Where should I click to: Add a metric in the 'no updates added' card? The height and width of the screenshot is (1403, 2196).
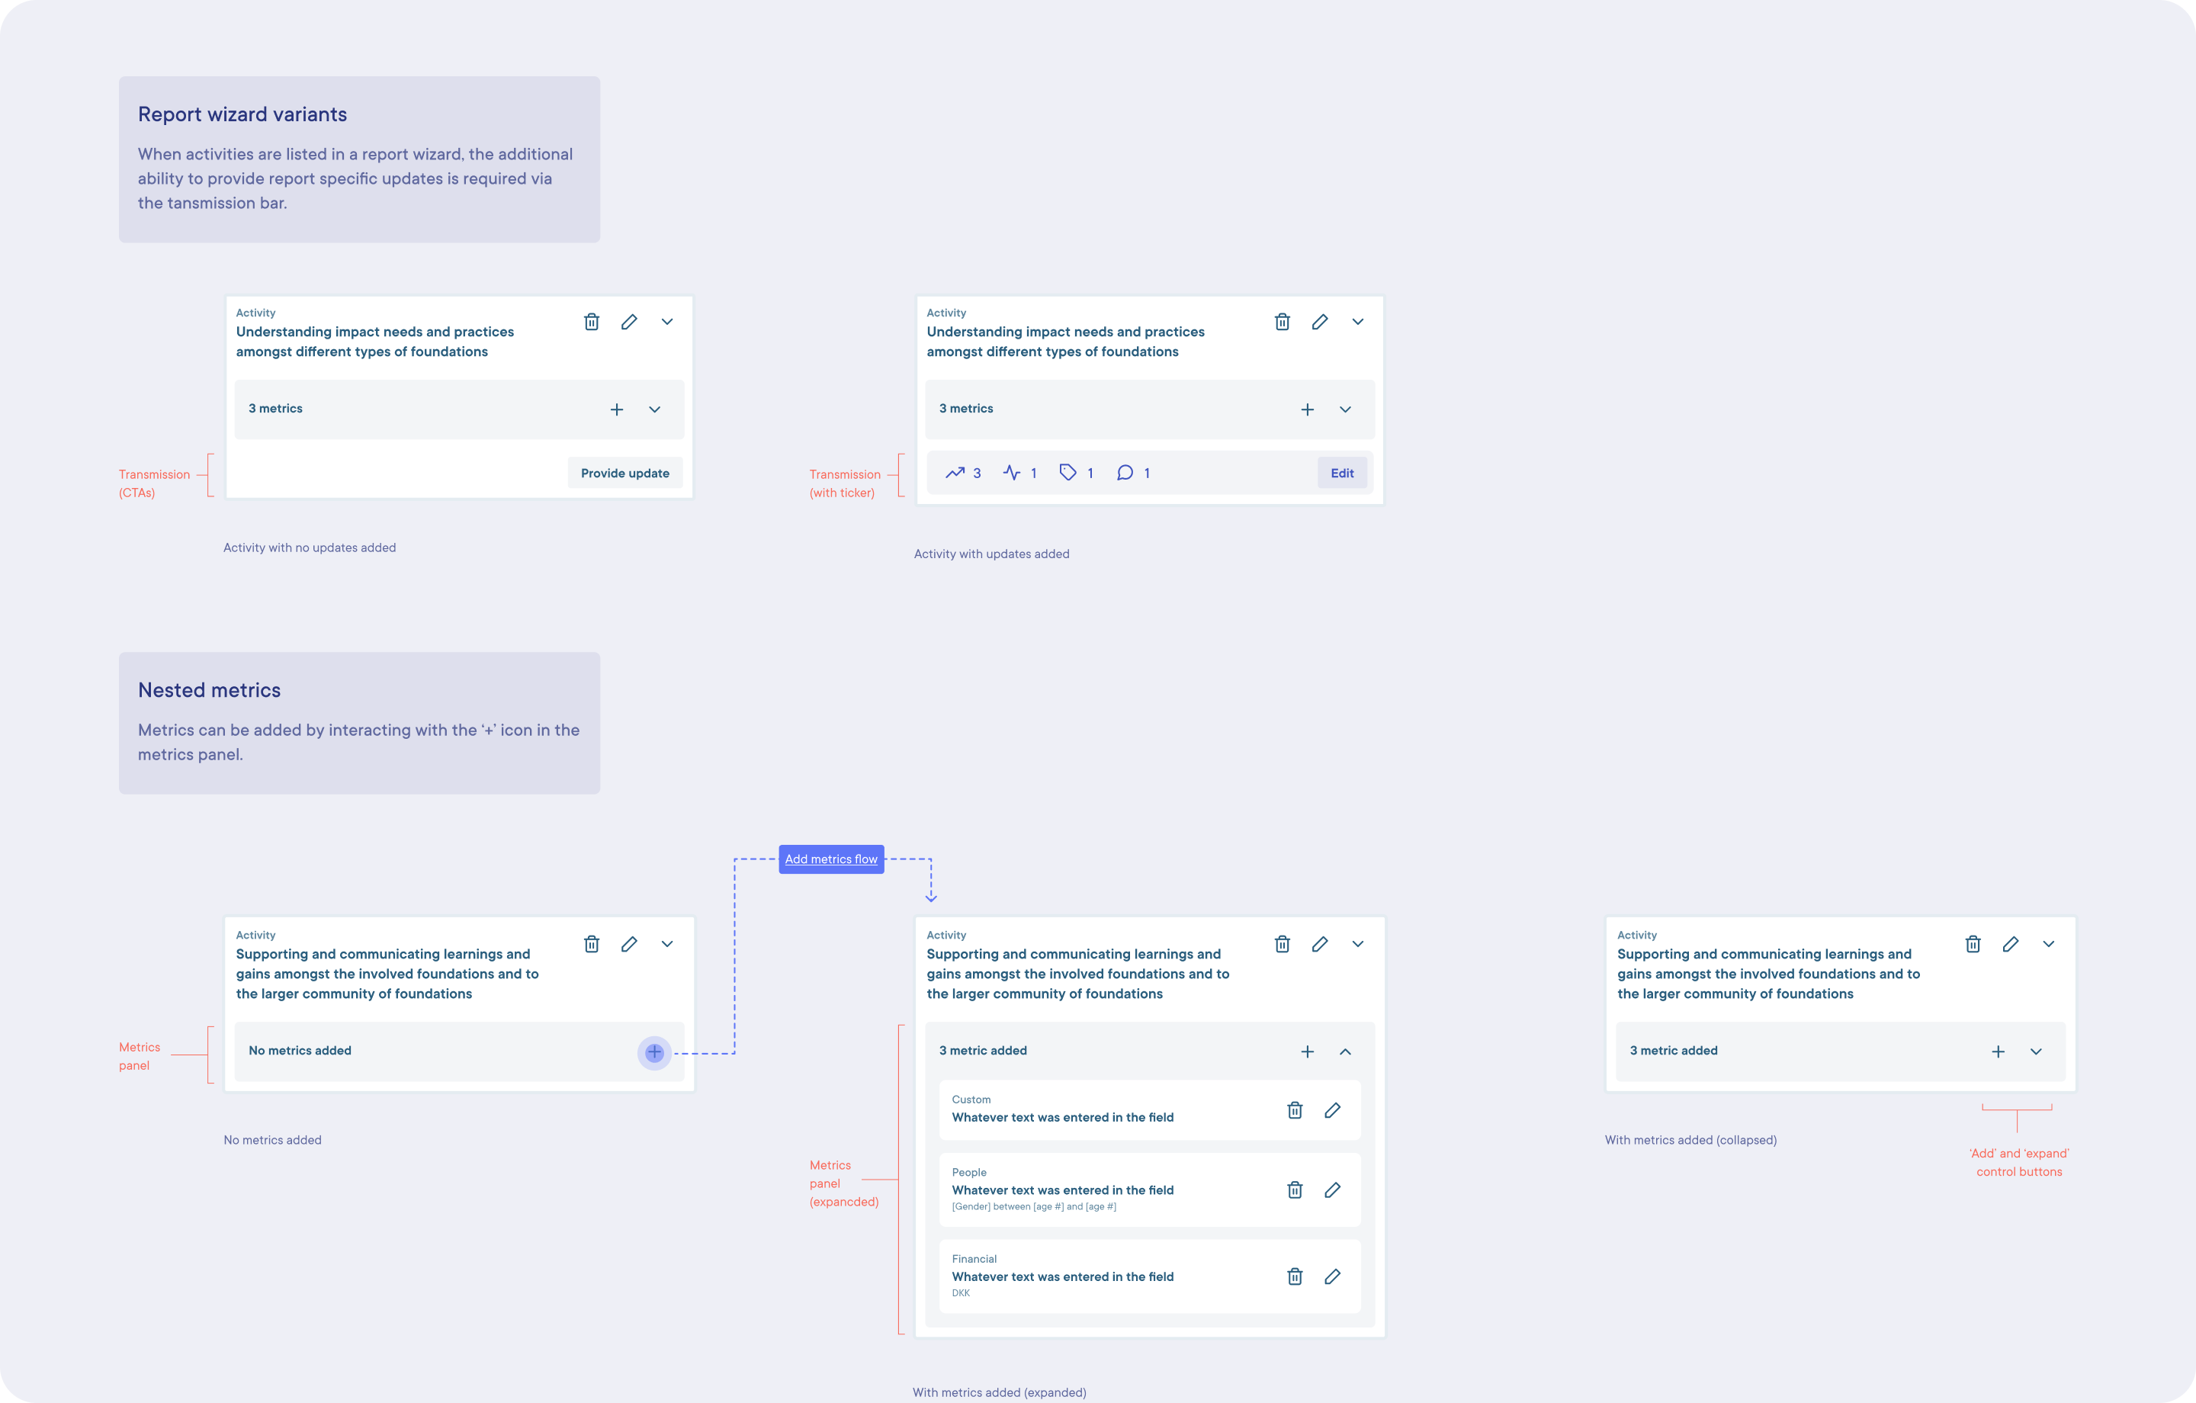click(x=618, y=409)
